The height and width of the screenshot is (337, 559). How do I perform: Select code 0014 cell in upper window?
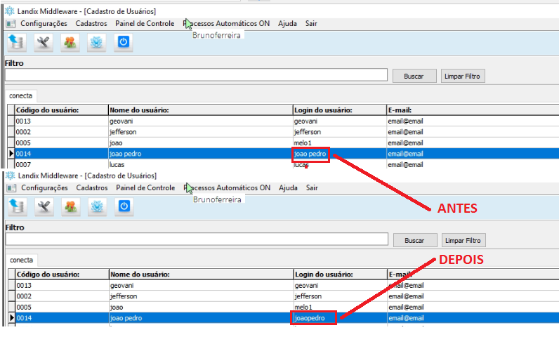tap(61, 154)
